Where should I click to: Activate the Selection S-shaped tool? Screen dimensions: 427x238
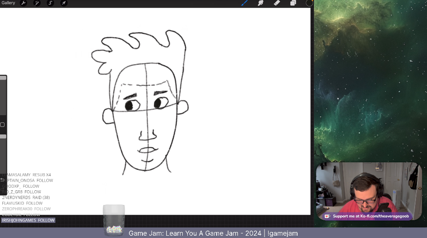[x=51, y=3]
